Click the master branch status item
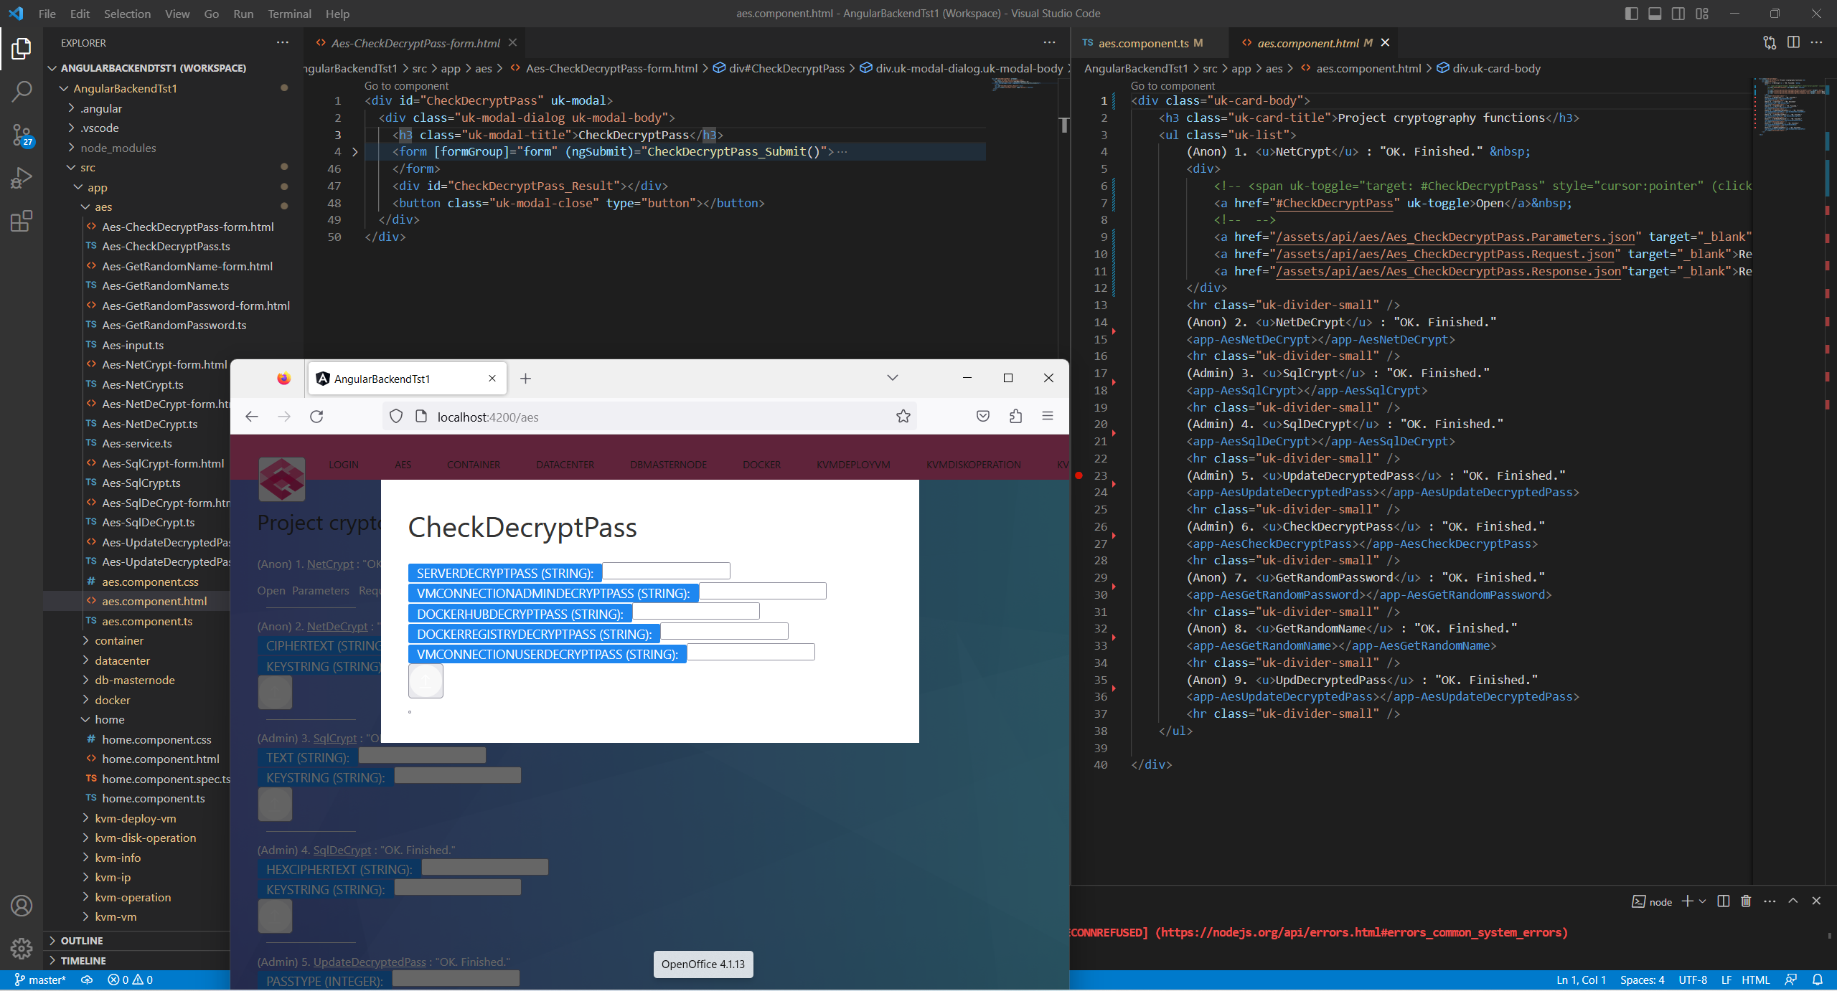The height and width of the screenshot is (991, 1837). [41, 980]
